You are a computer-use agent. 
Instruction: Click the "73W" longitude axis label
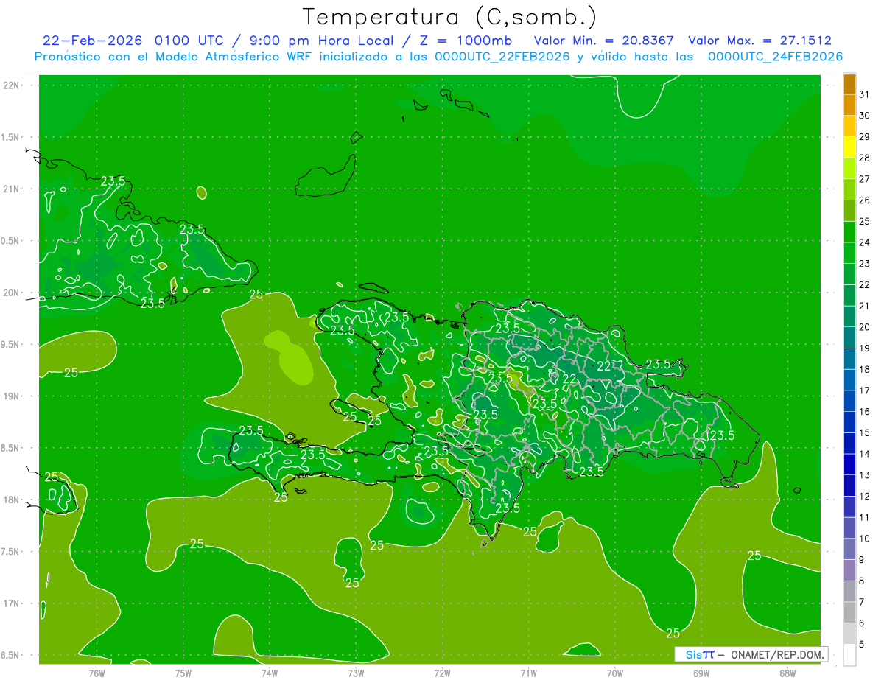point(356,673)
